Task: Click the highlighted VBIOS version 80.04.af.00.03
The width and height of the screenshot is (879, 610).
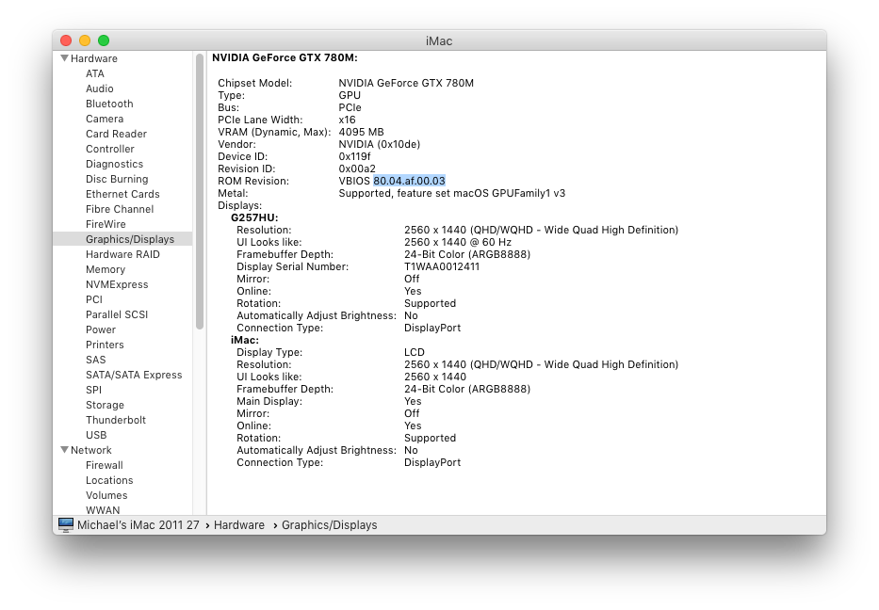Action: tap(409, 181)
